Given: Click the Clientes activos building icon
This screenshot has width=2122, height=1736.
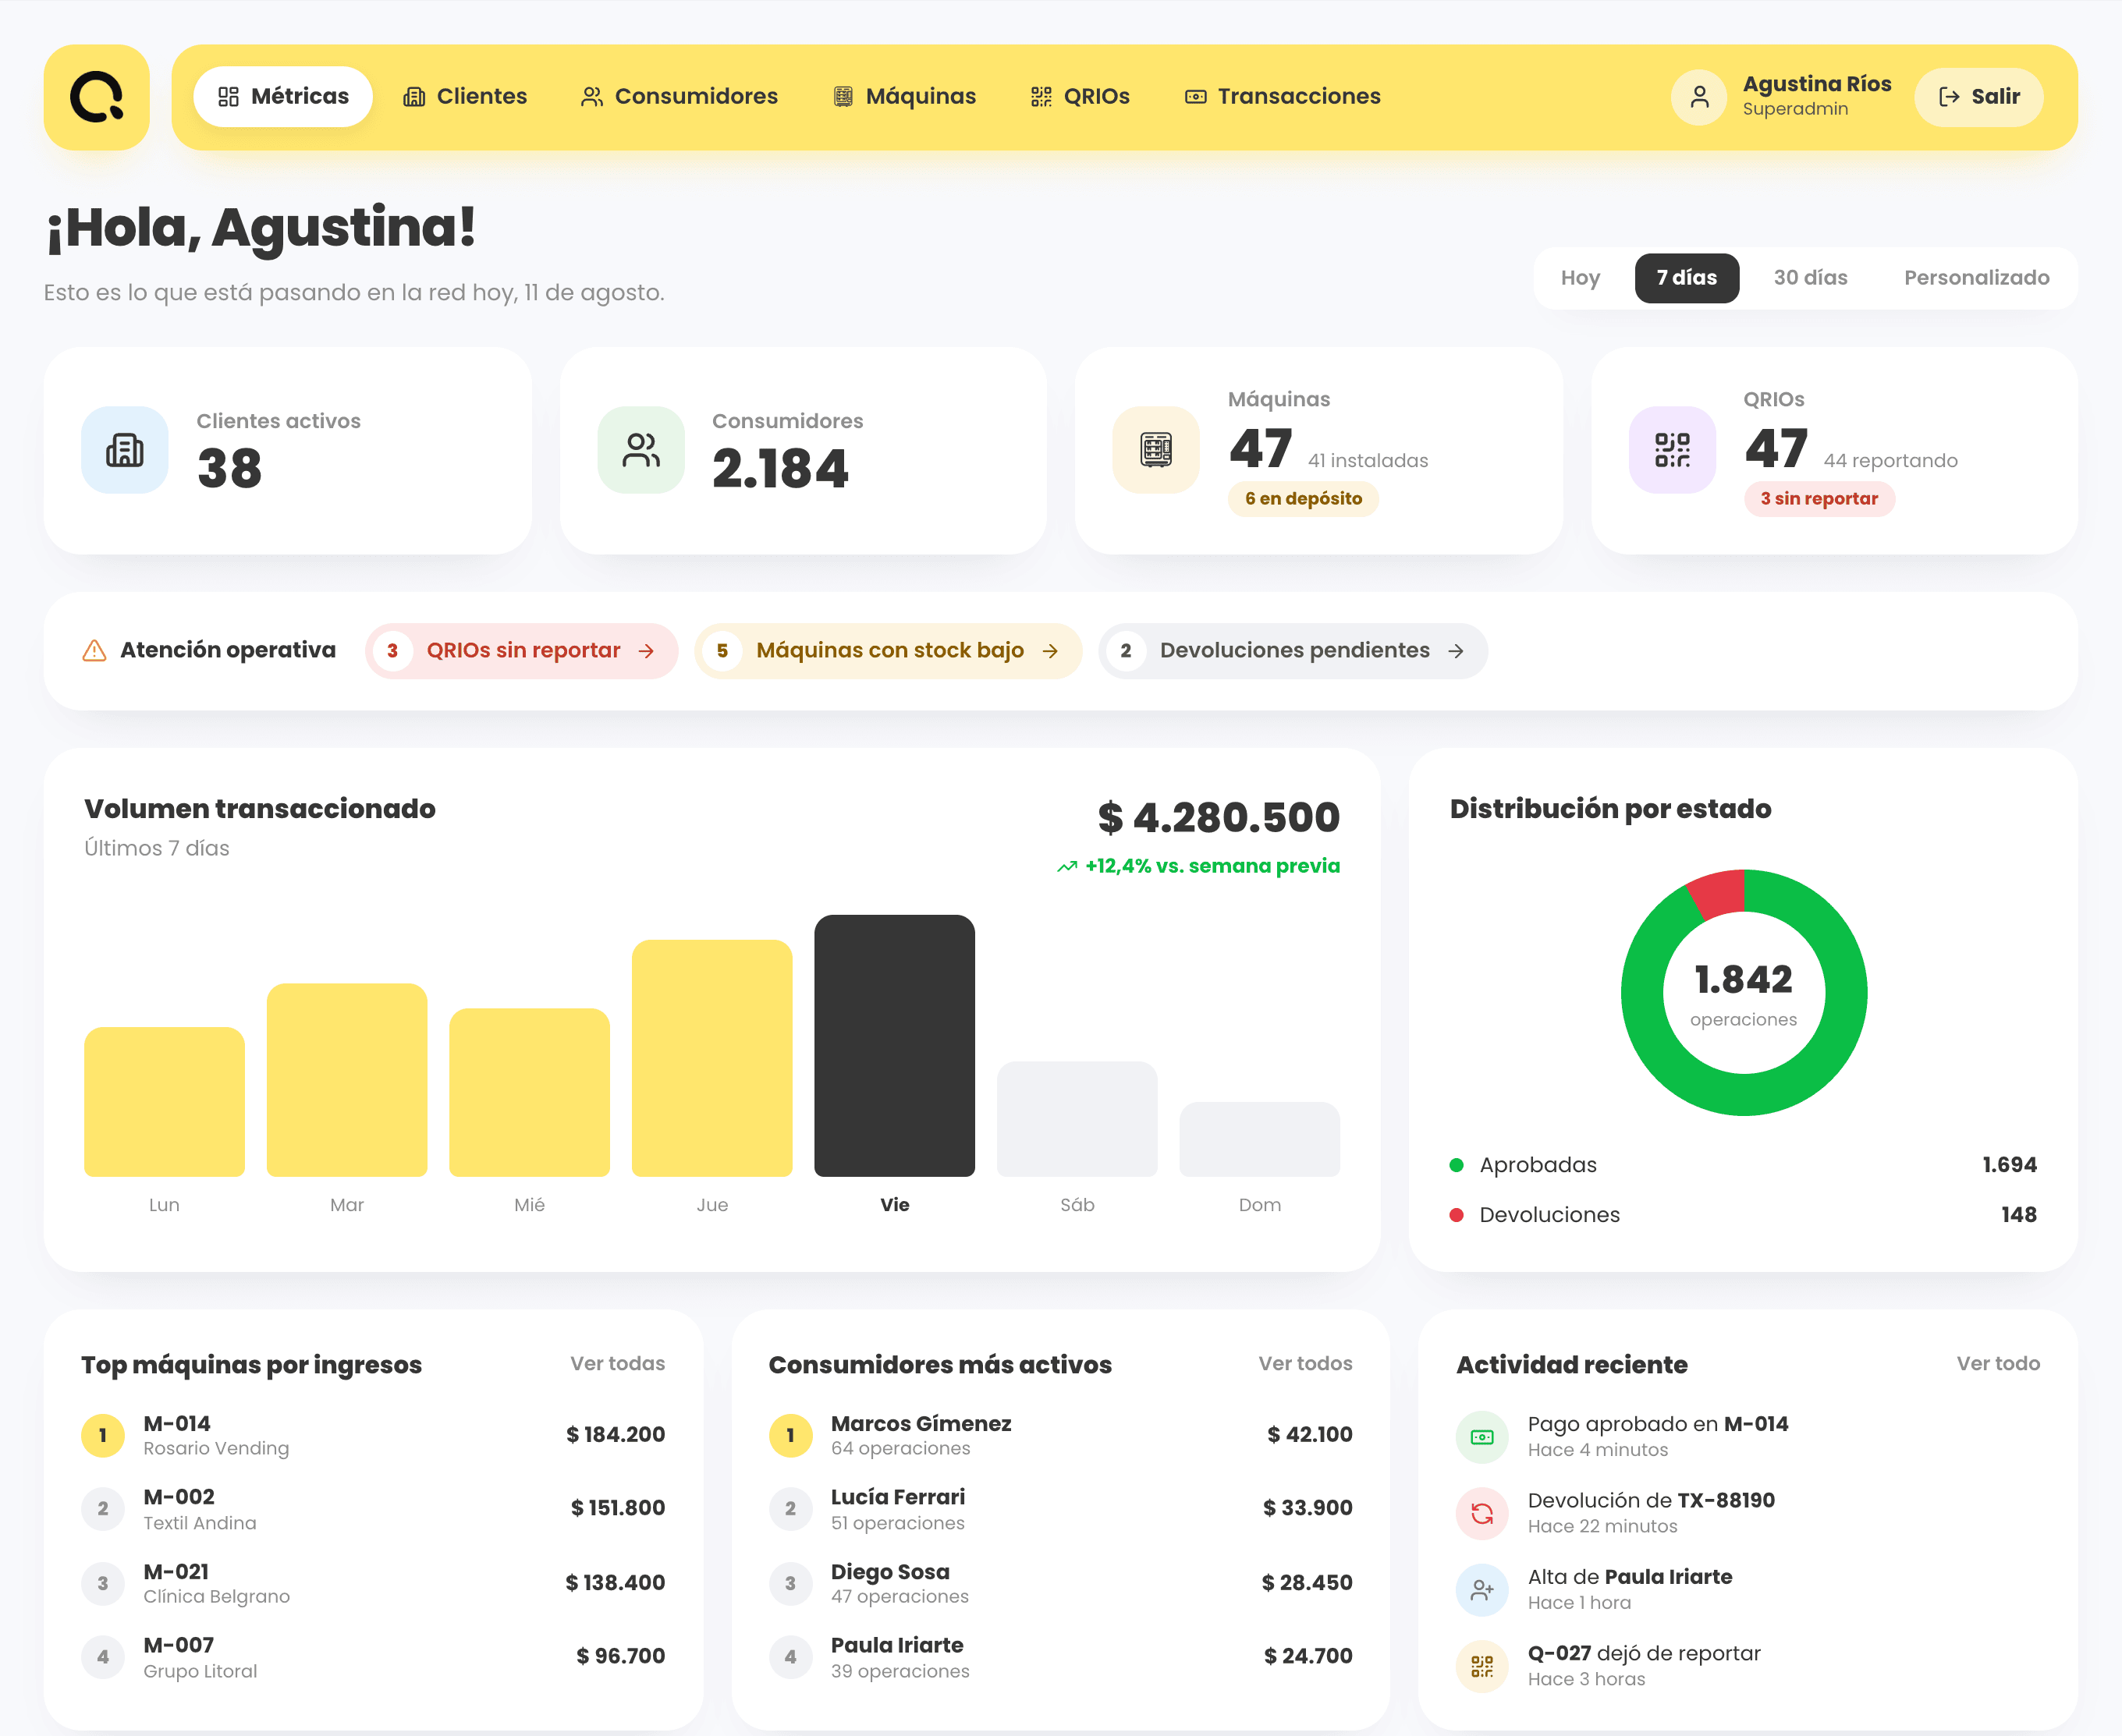Looking at the screenshot, I should (125, 450).
